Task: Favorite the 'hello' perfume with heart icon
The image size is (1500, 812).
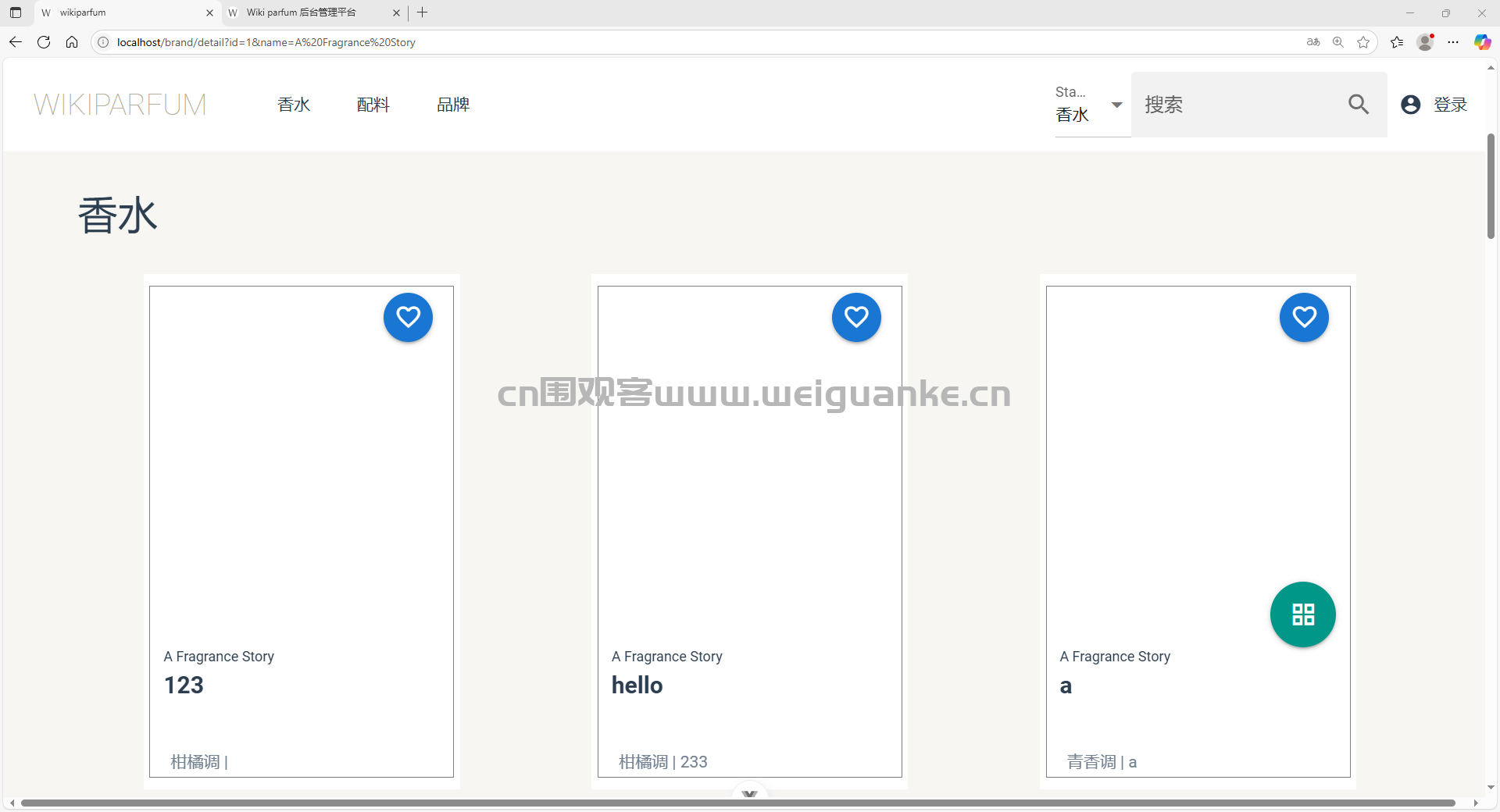Action: (856, 317)
